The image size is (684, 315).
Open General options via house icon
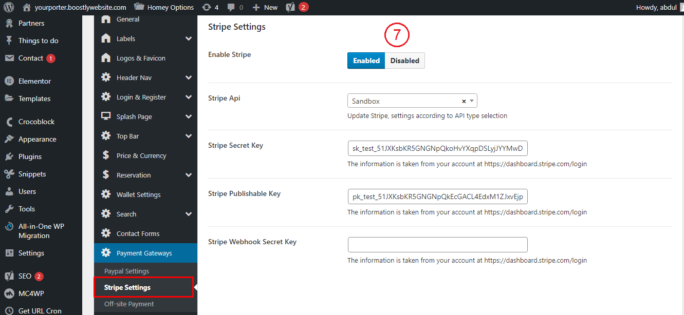coord(106,19)
